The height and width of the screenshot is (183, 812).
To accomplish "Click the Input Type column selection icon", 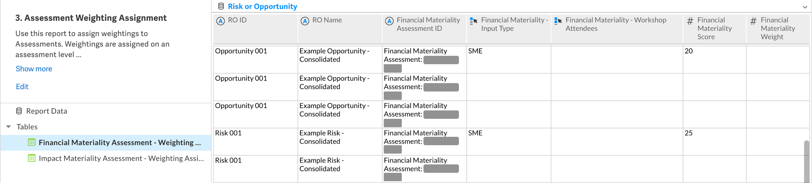I will 473,21.
